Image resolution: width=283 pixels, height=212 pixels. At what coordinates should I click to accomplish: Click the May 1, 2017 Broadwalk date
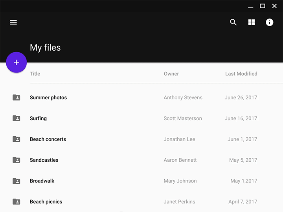(244, 181)
